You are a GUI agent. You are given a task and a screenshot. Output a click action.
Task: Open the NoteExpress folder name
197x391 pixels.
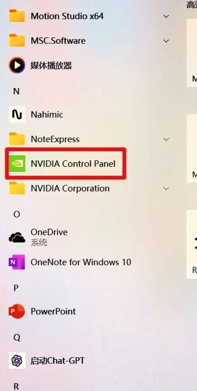[55, 139]
